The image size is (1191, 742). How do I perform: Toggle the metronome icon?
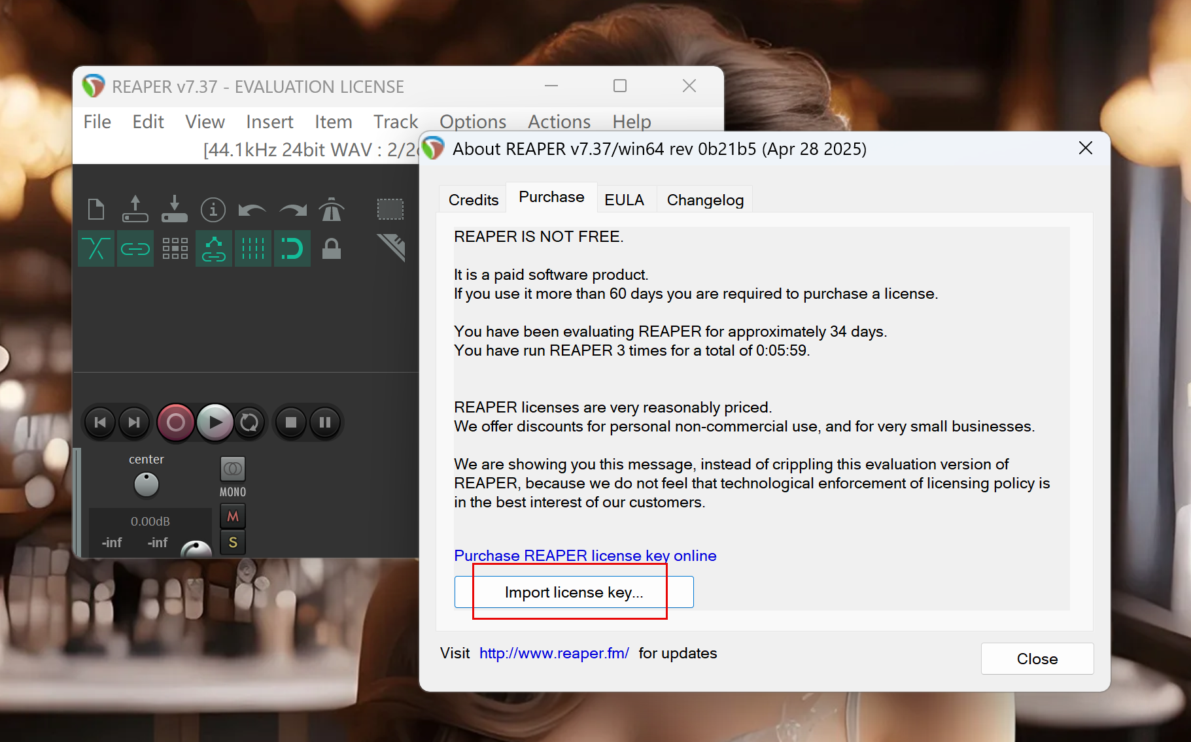pyautogui.click(x=332, y=210)
